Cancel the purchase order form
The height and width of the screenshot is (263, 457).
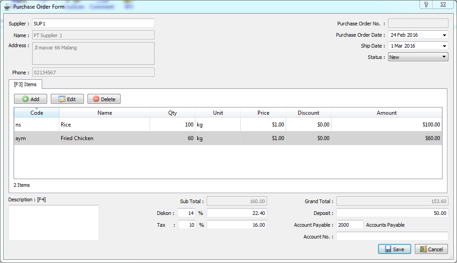pos(431,249)
